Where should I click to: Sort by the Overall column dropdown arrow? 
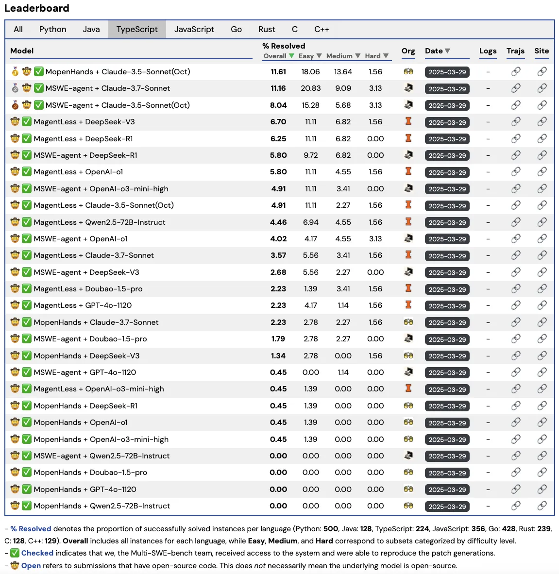pyautogui.click(x=291, y=56)
